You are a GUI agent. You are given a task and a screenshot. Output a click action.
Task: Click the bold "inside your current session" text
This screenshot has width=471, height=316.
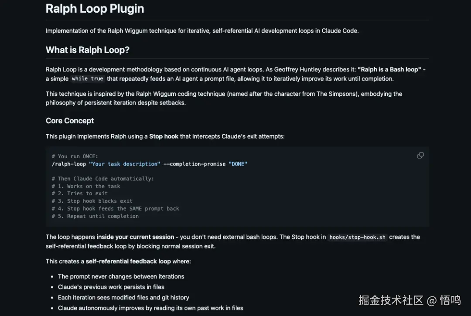pos(135,237)
